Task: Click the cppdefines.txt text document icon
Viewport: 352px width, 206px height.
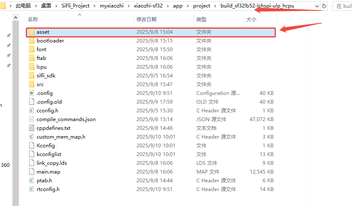Action: coord(32,128)
